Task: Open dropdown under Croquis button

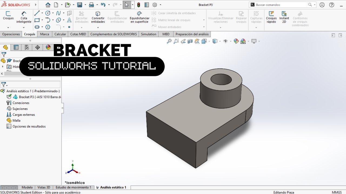Action: coord(8,27)
